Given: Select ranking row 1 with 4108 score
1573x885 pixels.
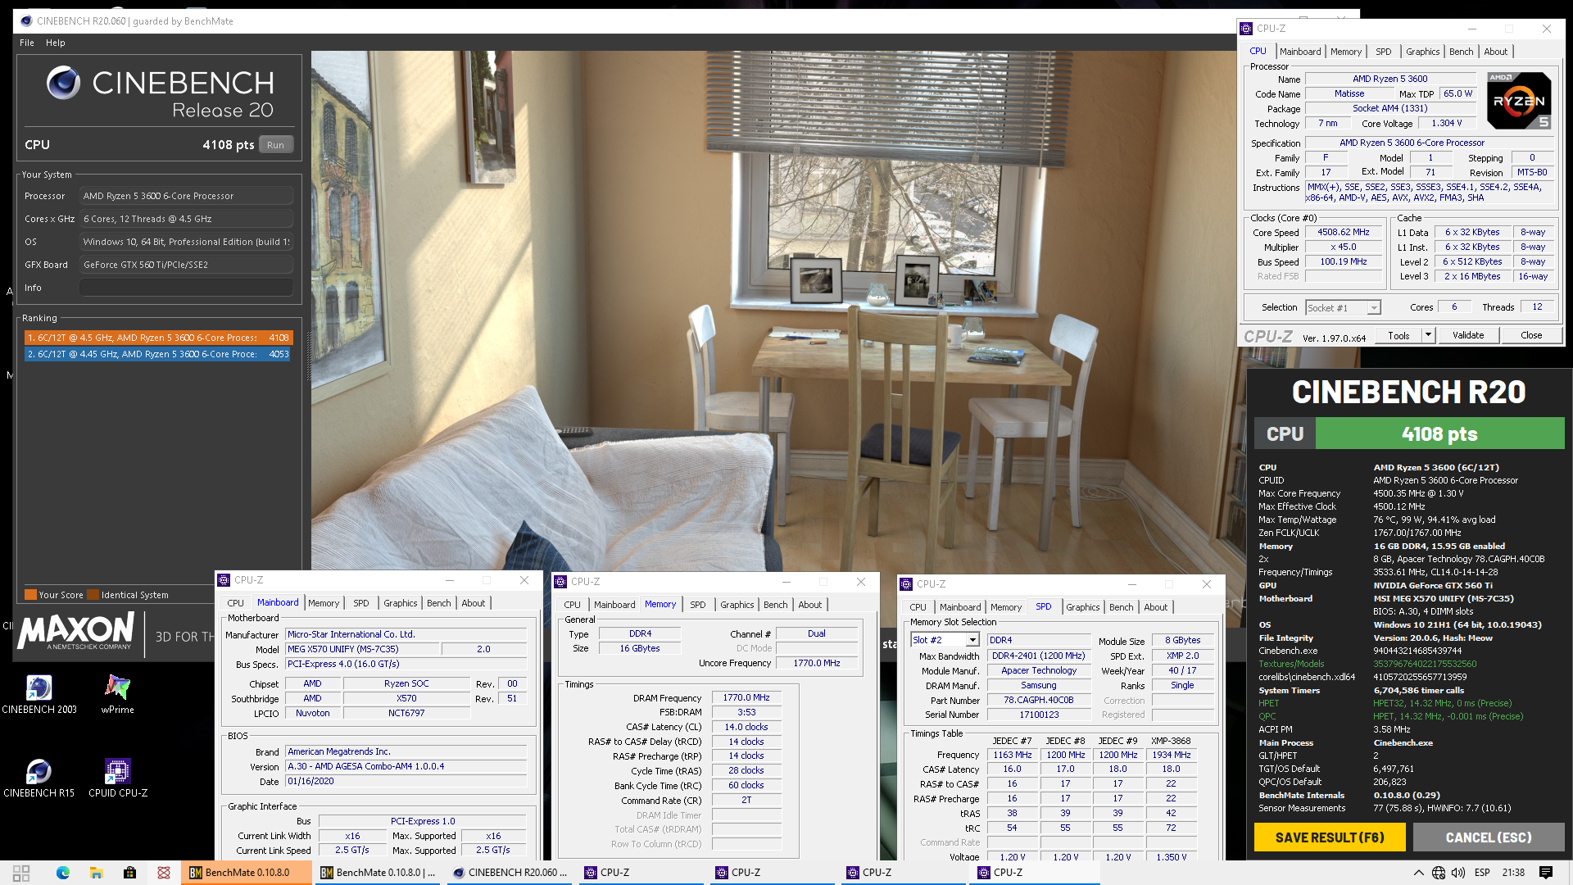Looking at the screenshot, I should 157,338.
